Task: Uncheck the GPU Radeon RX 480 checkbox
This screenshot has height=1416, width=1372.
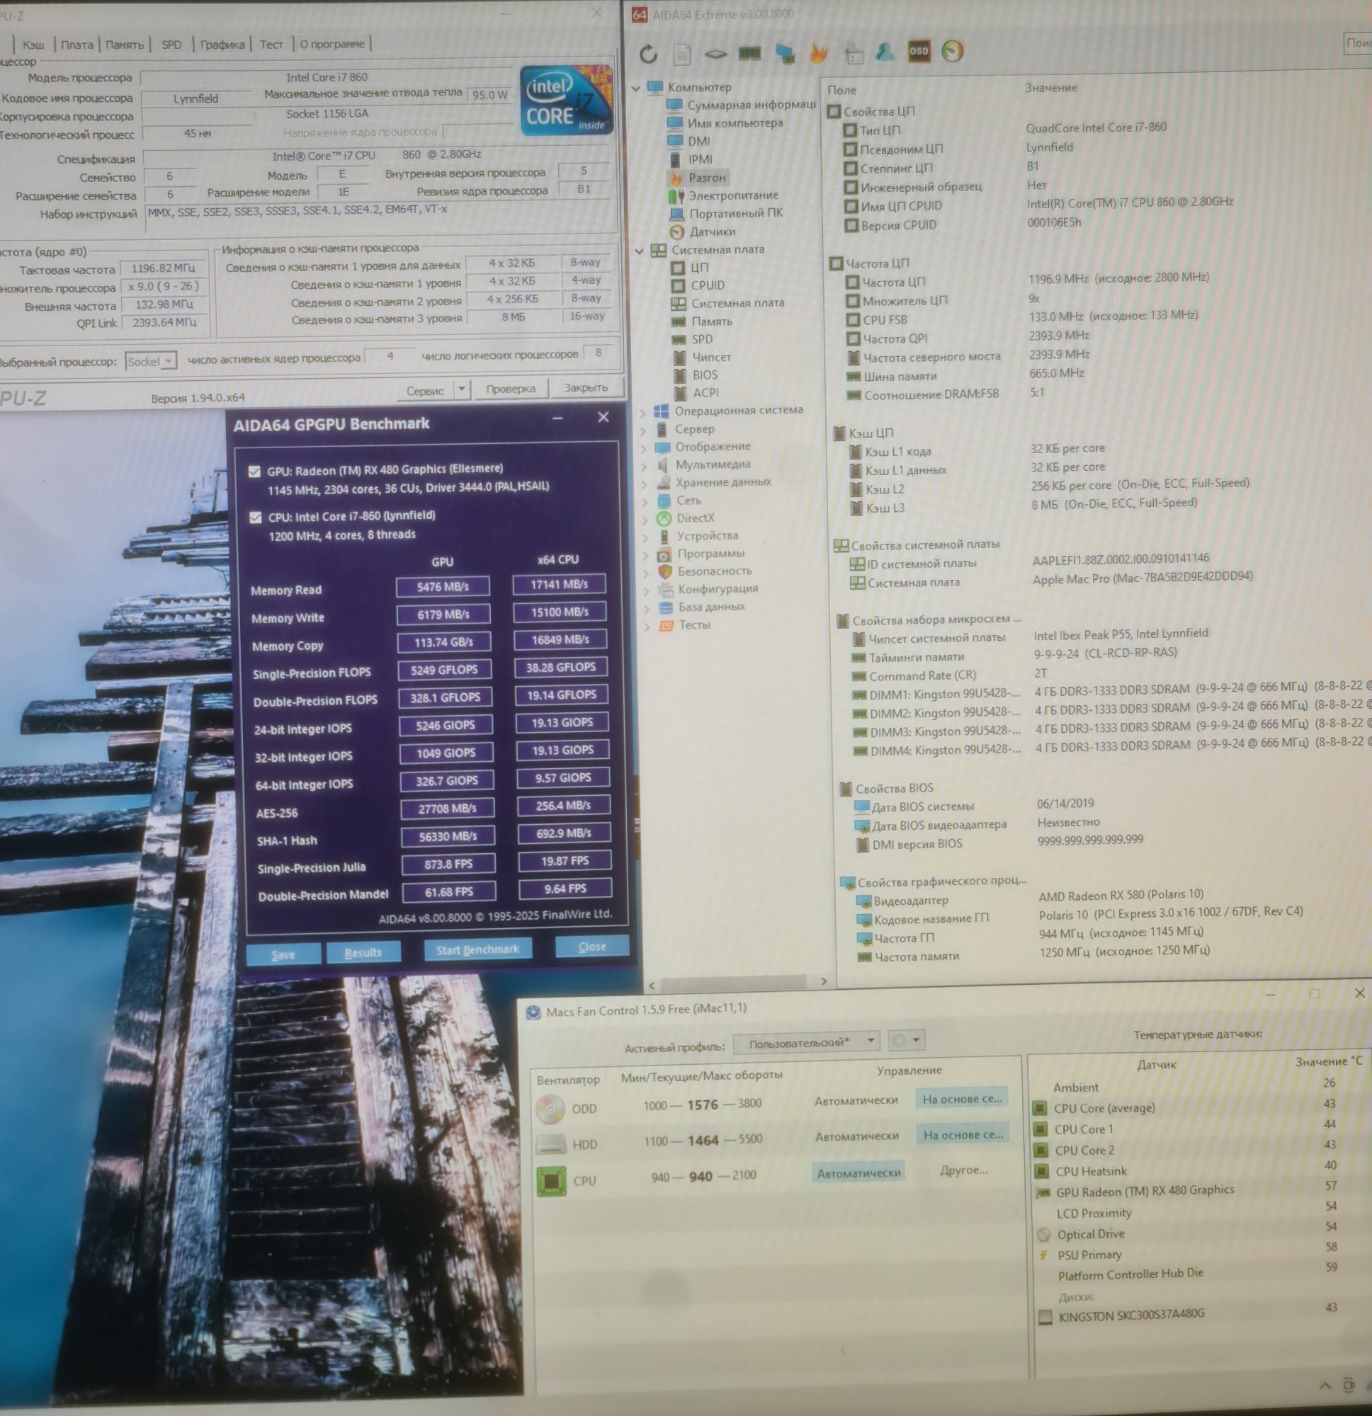Action: (254, 472)
